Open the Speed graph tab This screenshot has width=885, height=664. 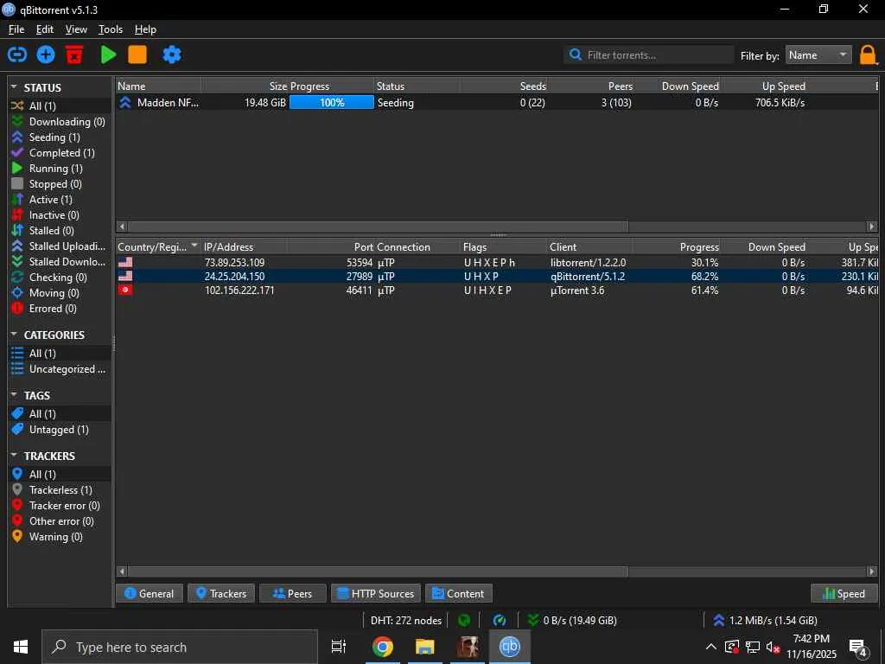pyautogui.click(x=844, y=593)
